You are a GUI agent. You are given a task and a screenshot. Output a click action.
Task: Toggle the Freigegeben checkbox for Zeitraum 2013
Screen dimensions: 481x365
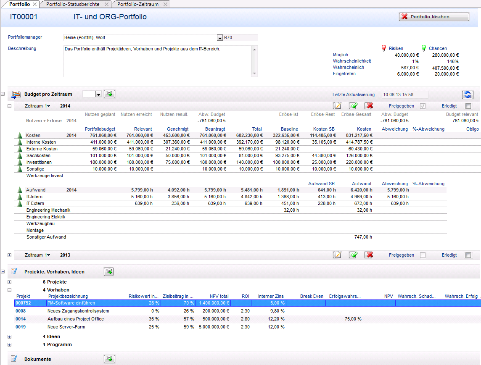pyautogui.click(x=423, y=255)
